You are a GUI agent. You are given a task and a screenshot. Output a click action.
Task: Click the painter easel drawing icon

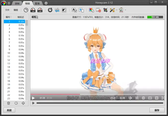[121, 10]
